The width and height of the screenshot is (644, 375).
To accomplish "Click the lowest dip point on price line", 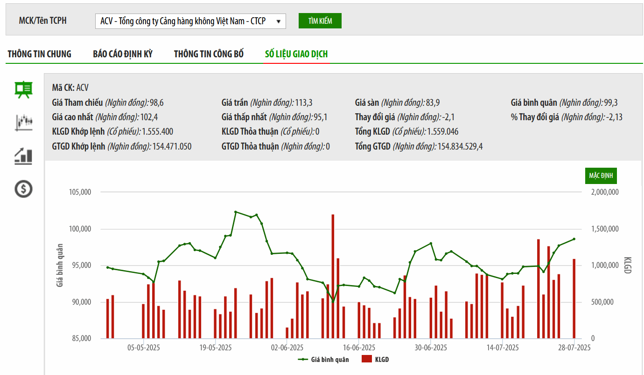I will click(x=333, y=301).
